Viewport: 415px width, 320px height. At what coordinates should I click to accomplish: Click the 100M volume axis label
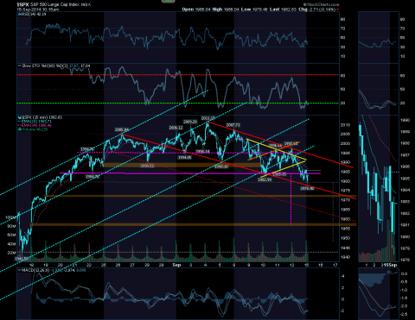coord(10,217)
